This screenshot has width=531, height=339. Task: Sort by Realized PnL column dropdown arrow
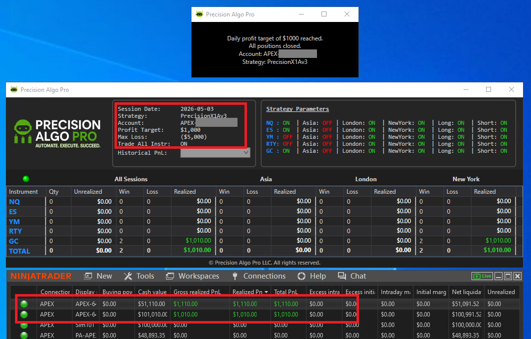(266, 292)
